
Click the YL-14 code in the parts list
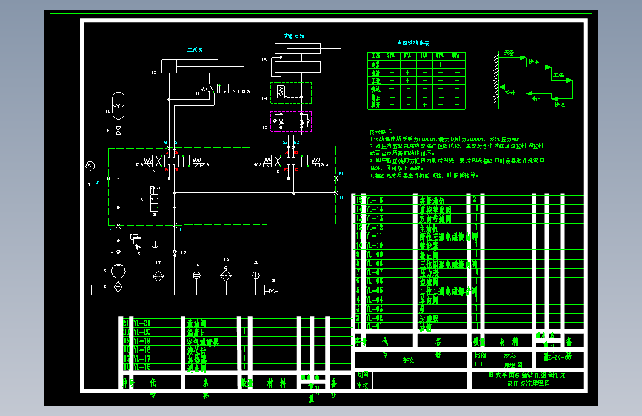374,209
